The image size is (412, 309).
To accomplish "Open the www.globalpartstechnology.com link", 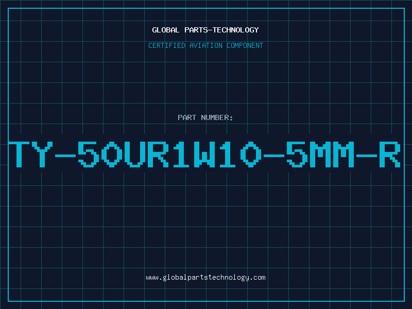I will [x=205, y=278].
